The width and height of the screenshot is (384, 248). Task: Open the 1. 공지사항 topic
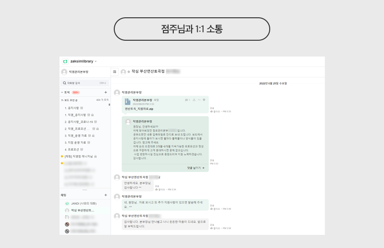[x=72, y=108]
